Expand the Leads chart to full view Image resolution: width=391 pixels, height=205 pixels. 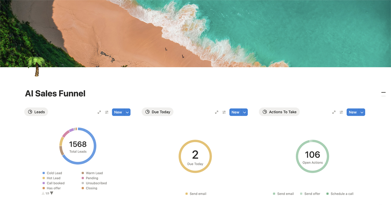pyautogui.click(x=99, y=112)
